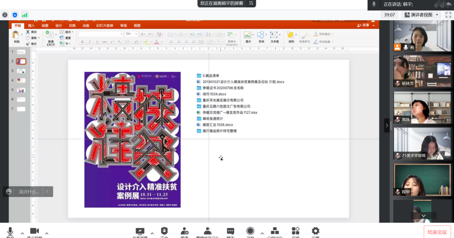Open the manage members panel
Screen dimensions: 454x238
pos(207,231)
